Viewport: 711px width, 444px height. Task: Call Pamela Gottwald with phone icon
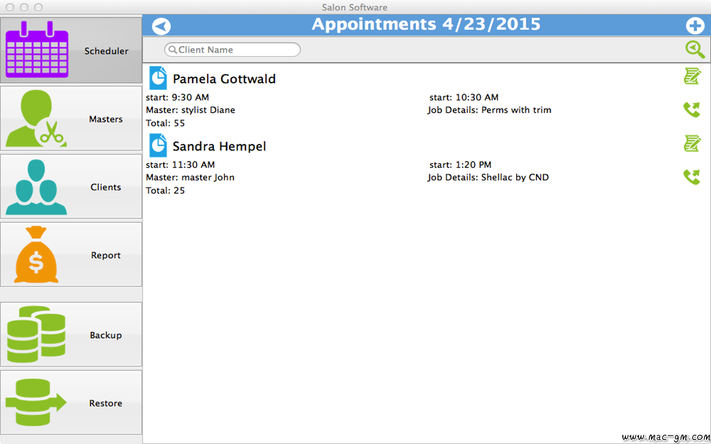point(692,109)
